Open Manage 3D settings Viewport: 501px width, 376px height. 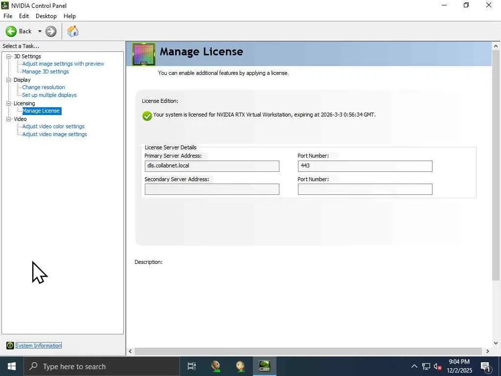(x=46, y=71)
